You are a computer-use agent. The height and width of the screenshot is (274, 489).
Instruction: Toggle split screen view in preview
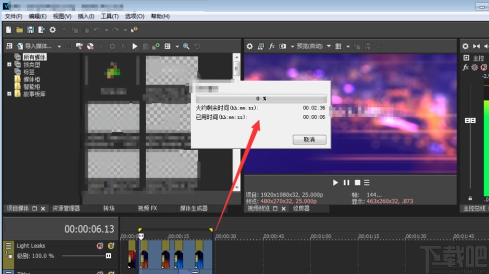point(282,46)
